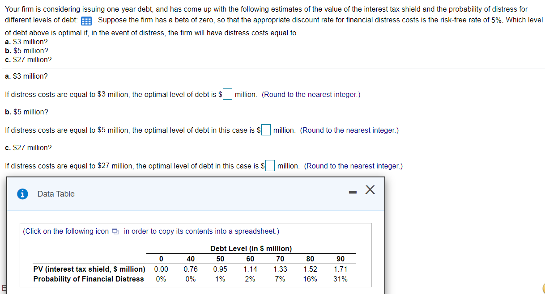Click the copy-to-spreadsheet icon

[x=115, y=231]
